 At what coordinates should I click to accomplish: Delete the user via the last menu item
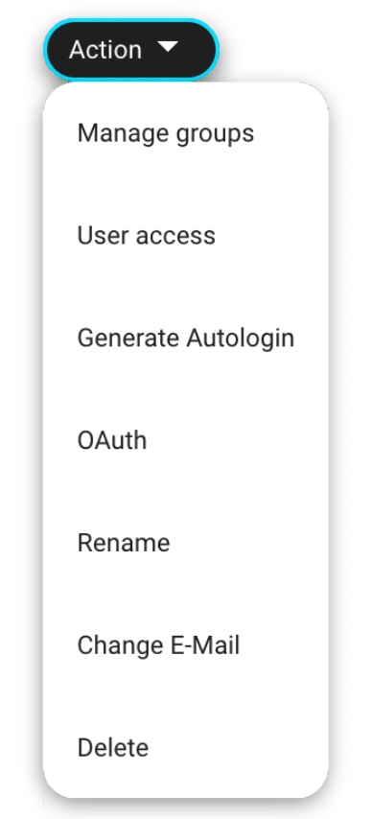[186, 747]
